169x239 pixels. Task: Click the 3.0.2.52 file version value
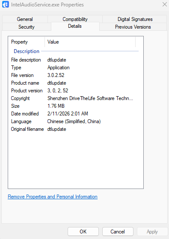coord(56,75)
